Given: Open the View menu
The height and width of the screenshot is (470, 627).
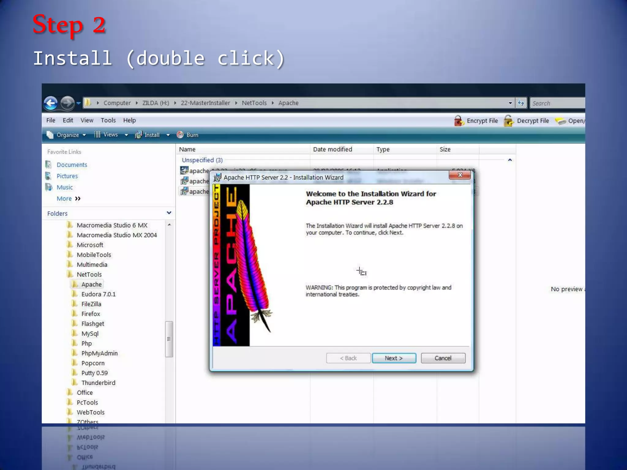Looking at the screenshot, I should coord(87,120).
